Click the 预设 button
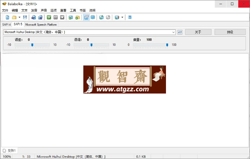Screen dimensions: 250x159 coord(230,32)
